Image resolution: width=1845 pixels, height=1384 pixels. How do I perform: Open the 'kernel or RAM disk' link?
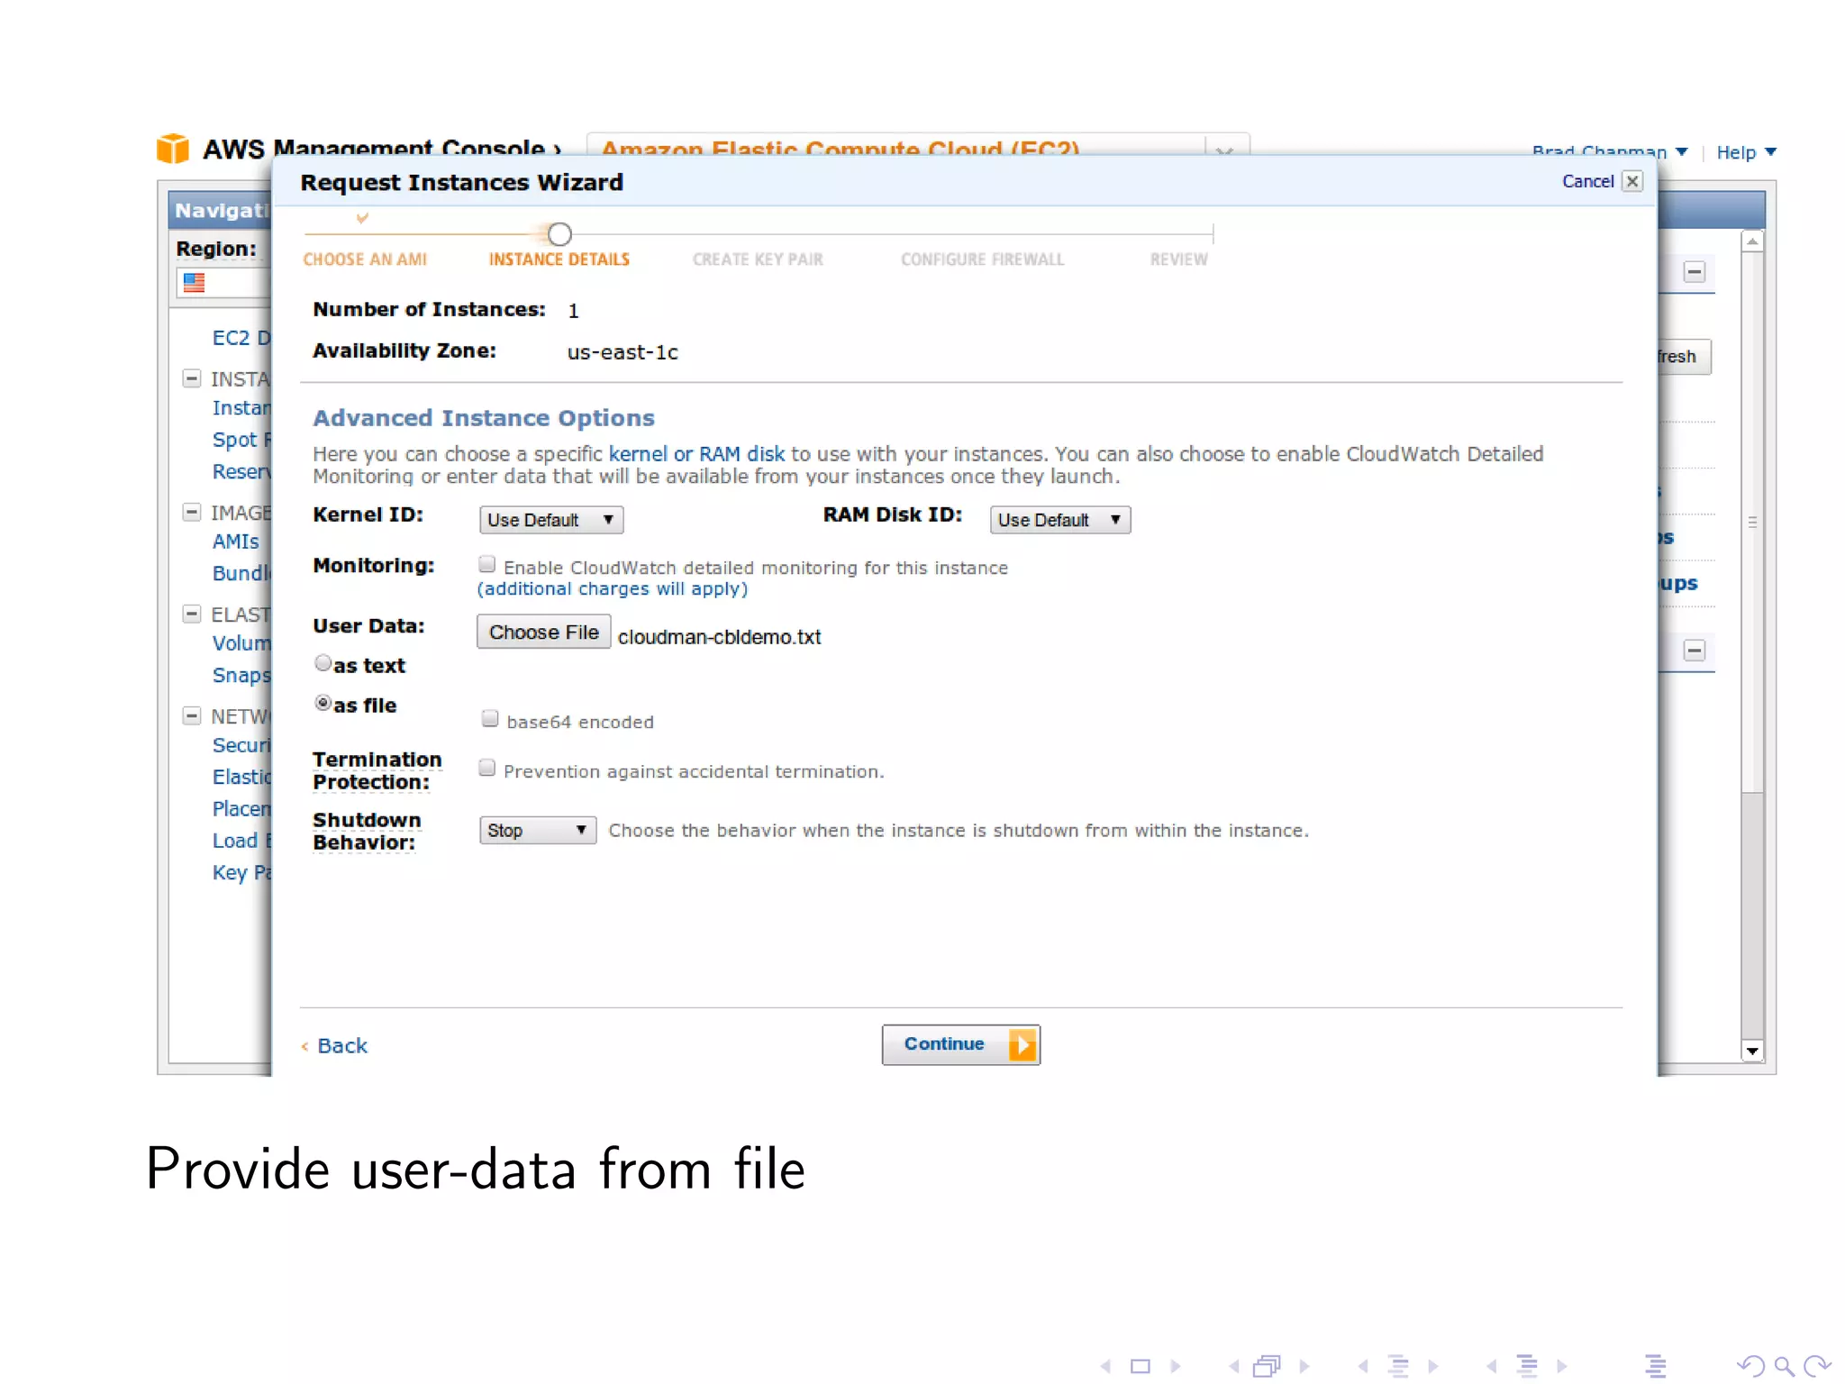coord(696,453)
